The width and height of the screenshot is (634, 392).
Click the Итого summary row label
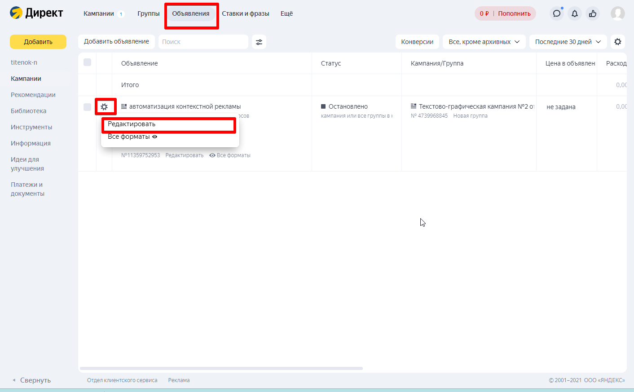[x=130, y=85]
